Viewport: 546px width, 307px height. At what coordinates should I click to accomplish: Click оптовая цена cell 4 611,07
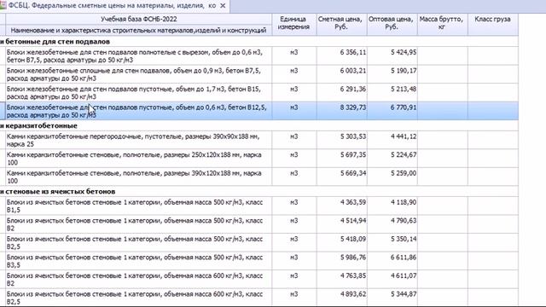click(392, 280)
